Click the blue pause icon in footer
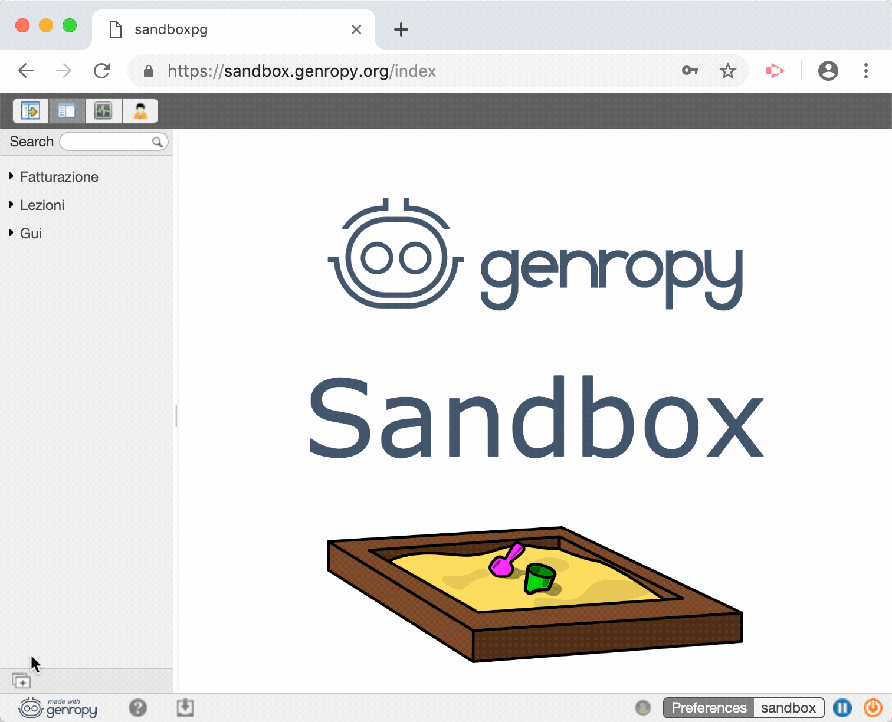Viewport: 892px width, 722px height. click(842, 707)
